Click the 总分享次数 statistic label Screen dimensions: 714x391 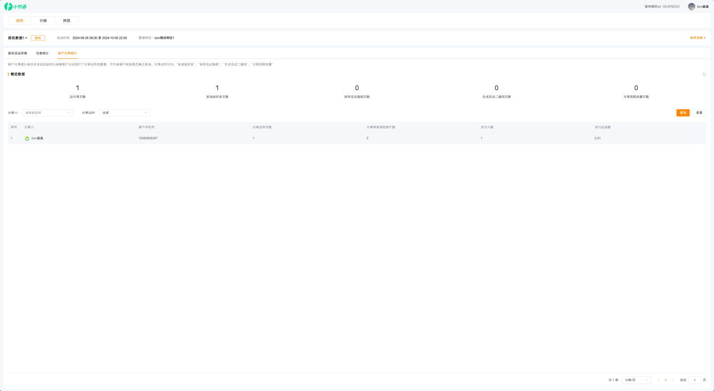pyautogui.click(x=78, y=97)
